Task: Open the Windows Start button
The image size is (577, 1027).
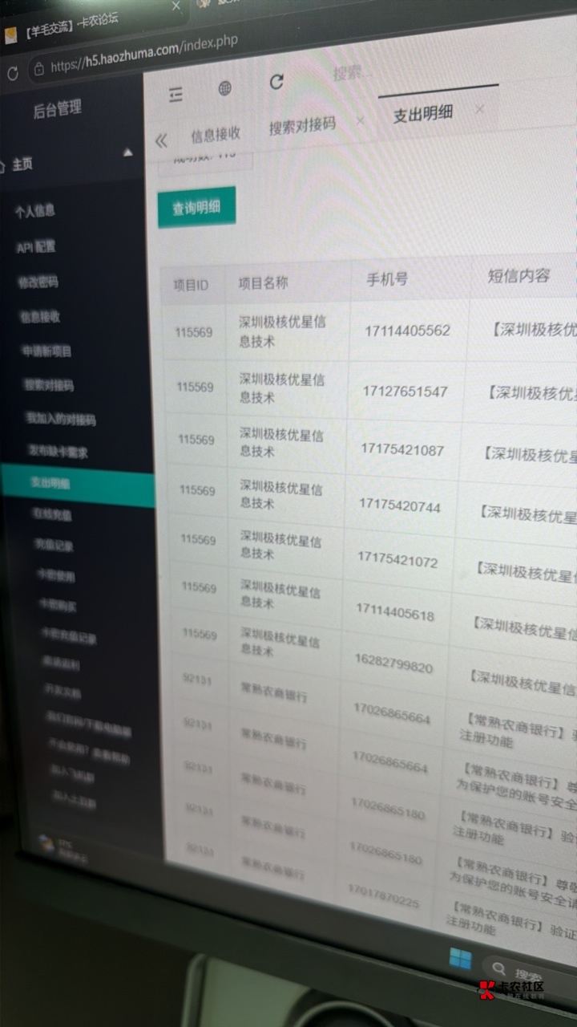Action: (x=460, y=957)
